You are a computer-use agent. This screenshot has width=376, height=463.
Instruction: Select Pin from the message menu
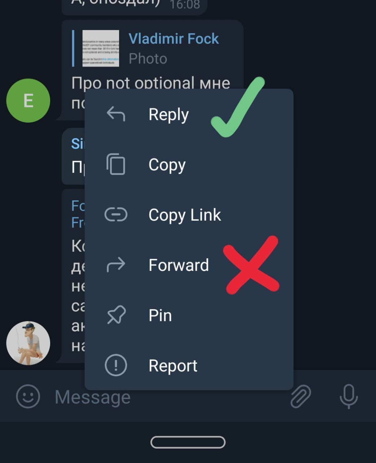coord(189,315)
